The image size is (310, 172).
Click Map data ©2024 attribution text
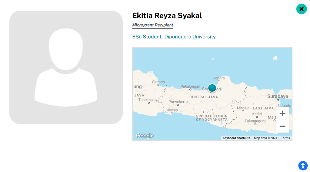[265, 138]
